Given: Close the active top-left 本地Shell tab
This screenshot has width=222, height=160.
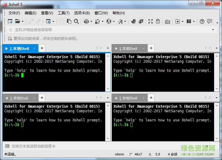Looking at the screenshot, I should tap(34, 49).
